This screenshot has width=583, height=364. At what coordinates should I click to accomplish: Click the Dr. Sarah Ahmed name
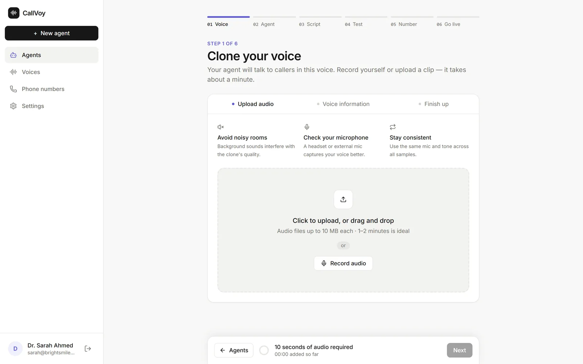coord(50,345)
